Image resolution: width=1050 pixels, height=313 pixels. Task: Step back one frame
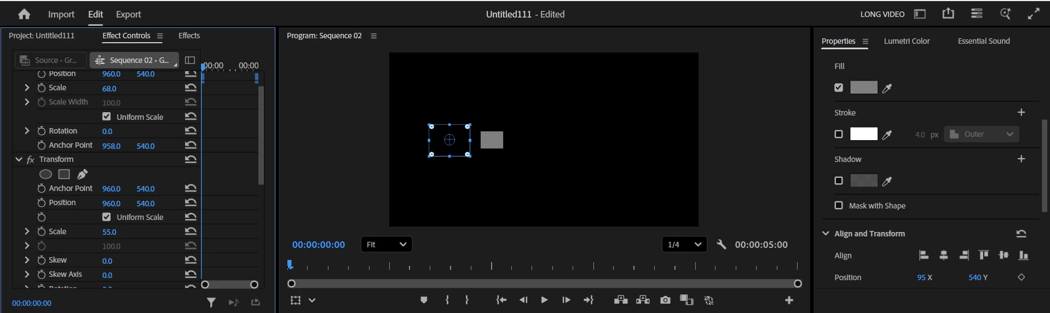pyautogui.click(x=523, y=300)
